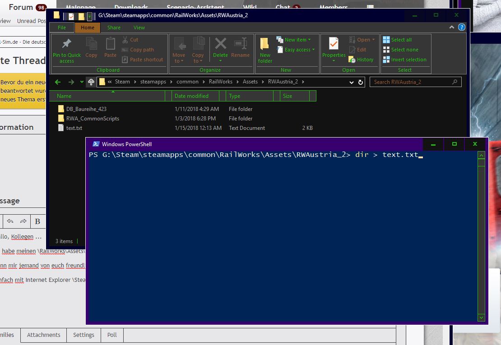Open the New item dropdown
Screen dimensions: 501x345
[x=294, y=40]
